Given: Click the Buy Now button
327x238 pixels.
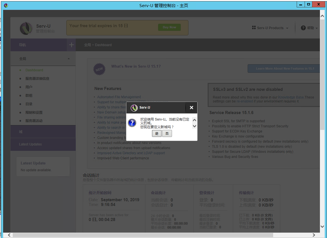Looking at the screenshot, I should [x=169, y=27].
